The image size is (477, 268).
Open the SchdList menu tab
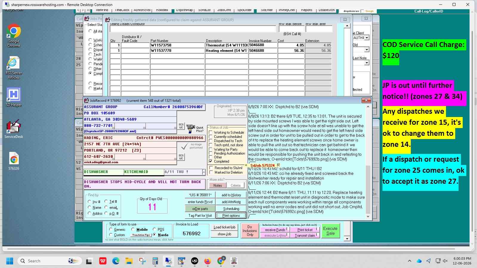click(x=205, y=10)
